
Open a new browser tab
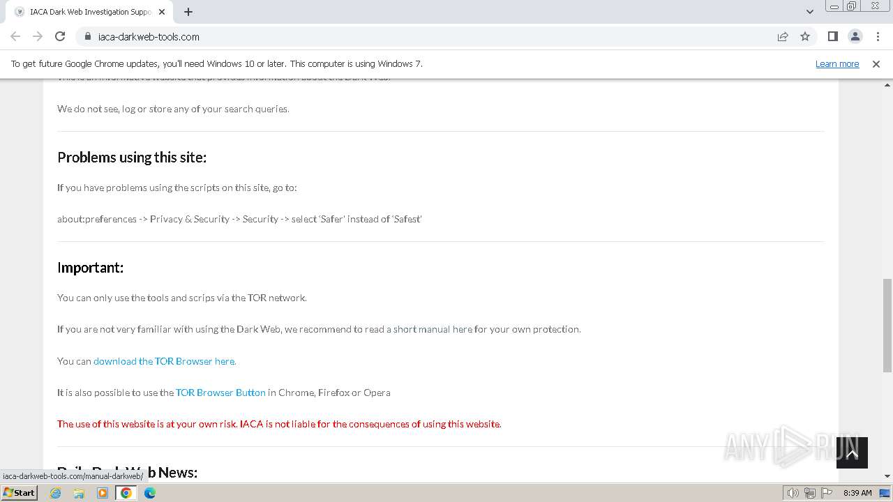click(188, 12)
